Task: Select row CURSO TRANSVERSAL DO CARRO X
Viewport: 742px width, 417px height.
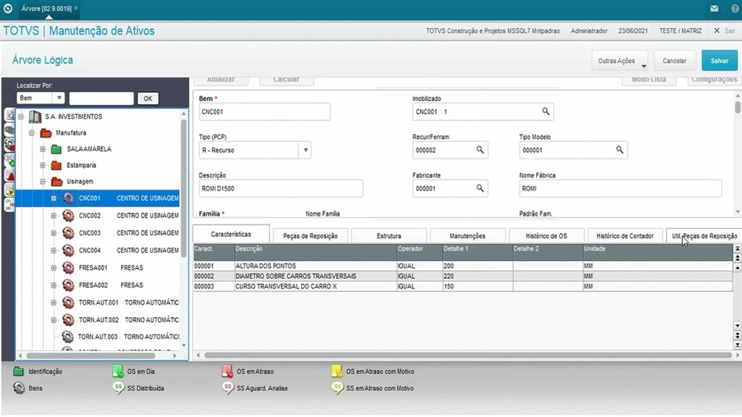Action: (463, 287)
